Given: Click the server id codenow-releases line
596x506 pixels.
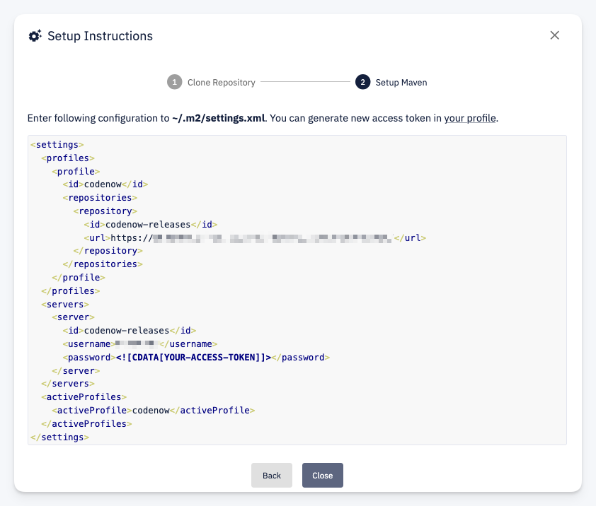Looking at the screenshot, I should tap(130, 331).
